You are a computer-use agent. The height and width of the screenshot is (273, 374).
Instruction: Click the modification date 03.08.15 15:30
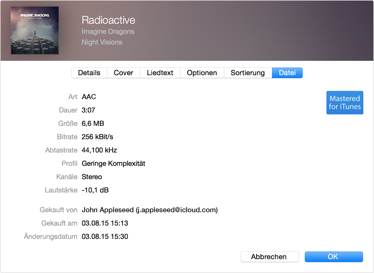105,237
